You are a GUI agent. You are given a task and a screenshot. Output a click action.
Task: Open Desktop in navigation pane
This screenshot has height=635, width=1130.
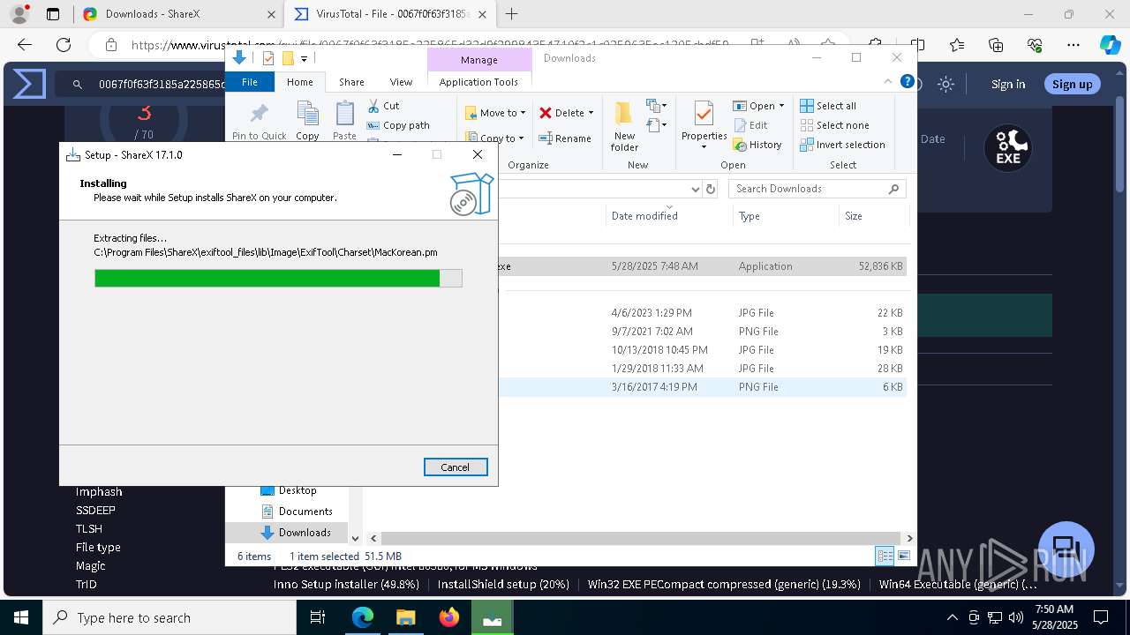298,490
